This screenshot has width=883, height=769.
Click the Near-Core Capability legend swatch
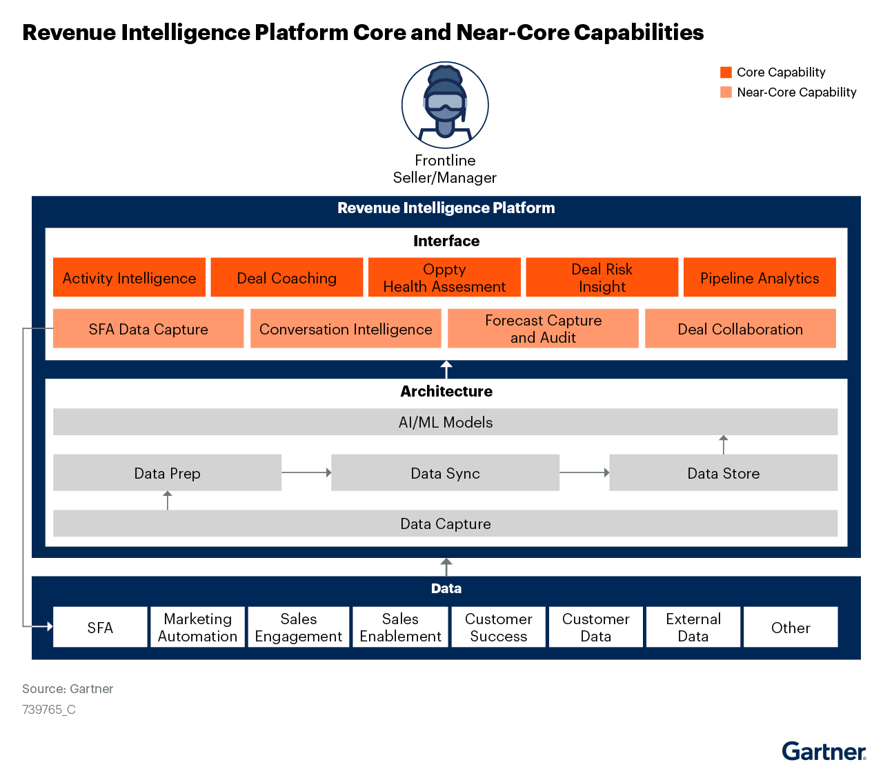[726, 92]
